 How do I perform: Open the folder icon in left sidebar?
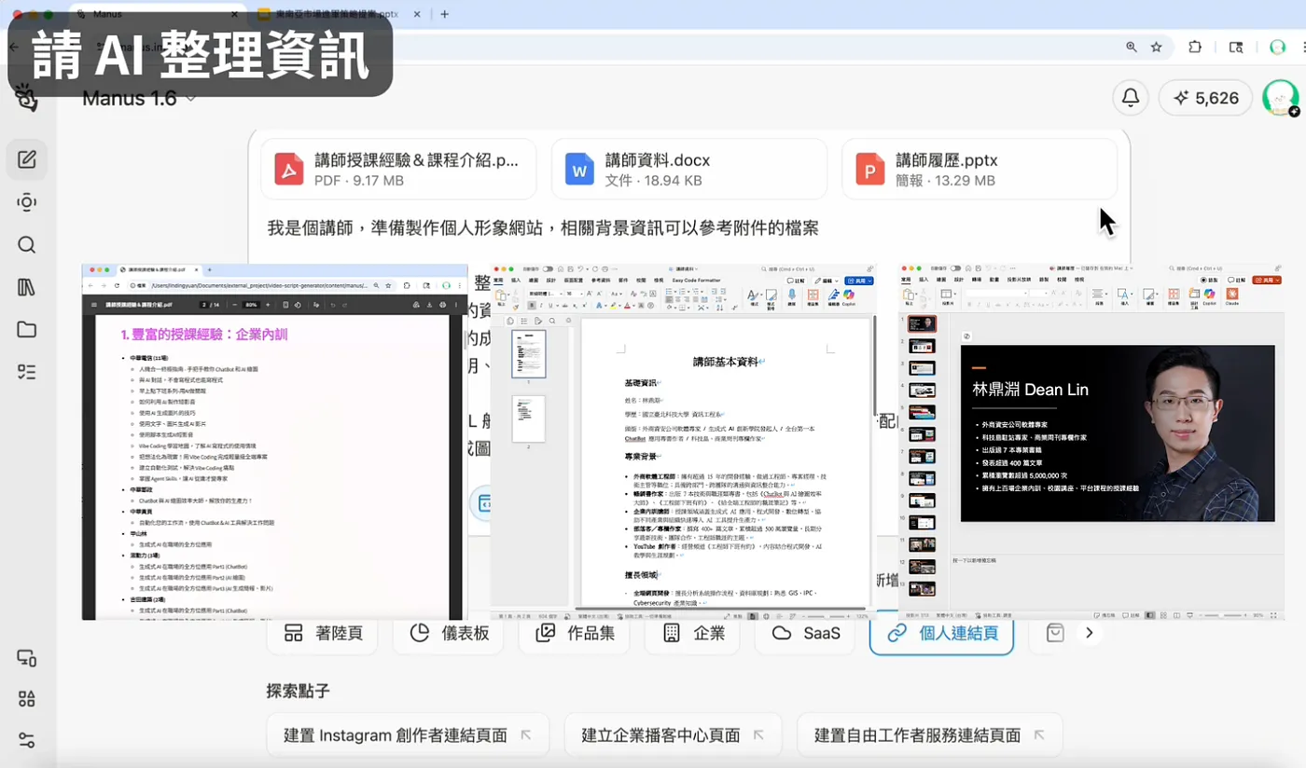(27, 330)
